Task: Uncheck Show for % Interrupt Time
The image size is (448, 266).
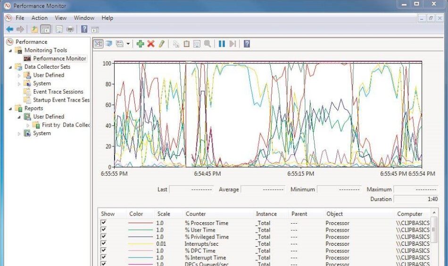Action: (x=103, y=257)
